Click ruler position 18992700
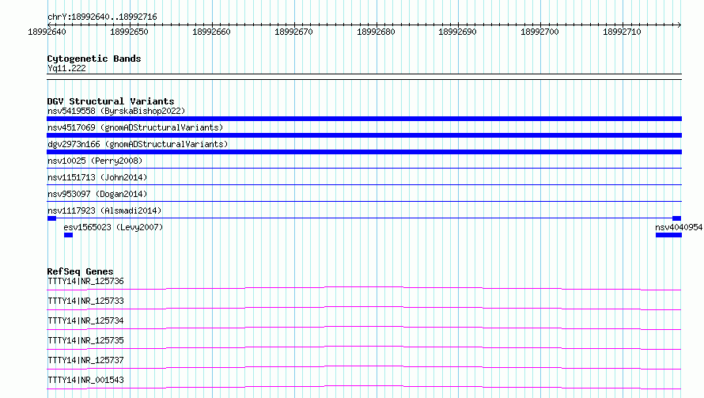 (x=539, y=32)
